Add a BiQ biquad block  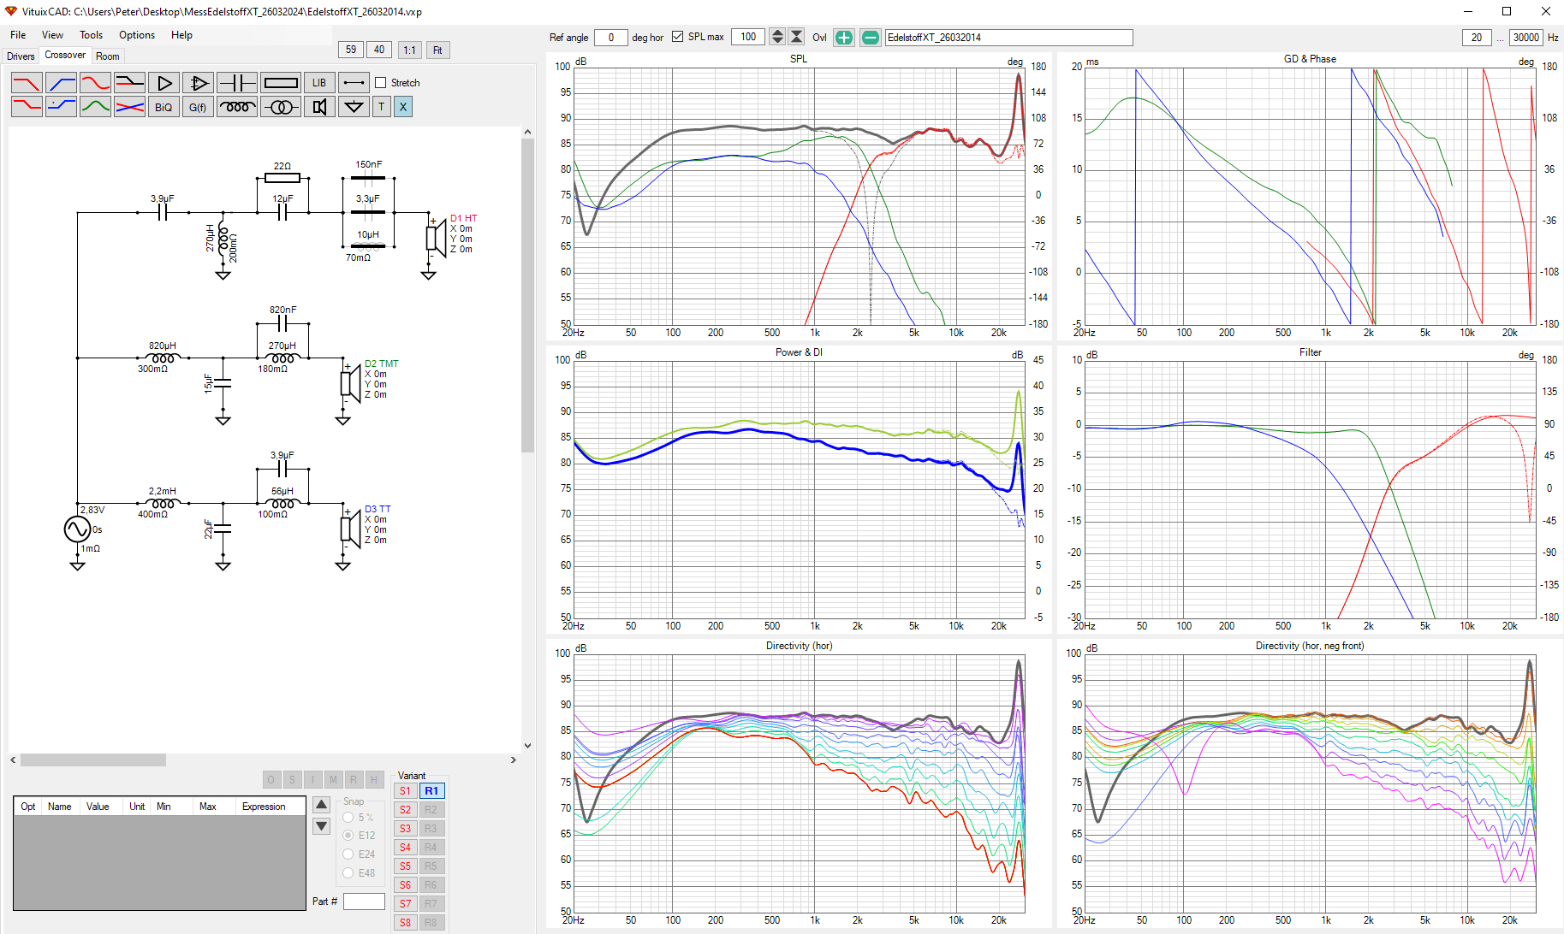(x=164, y=107)
